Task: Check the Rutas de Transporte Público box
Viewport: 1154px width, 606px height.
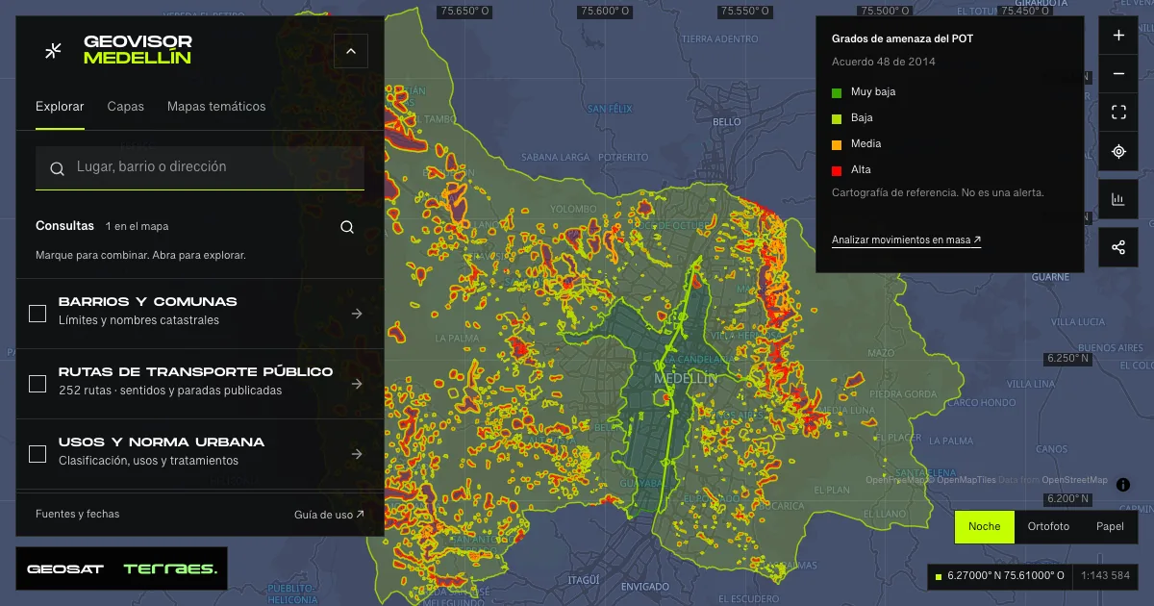Action: coord(38,384)
